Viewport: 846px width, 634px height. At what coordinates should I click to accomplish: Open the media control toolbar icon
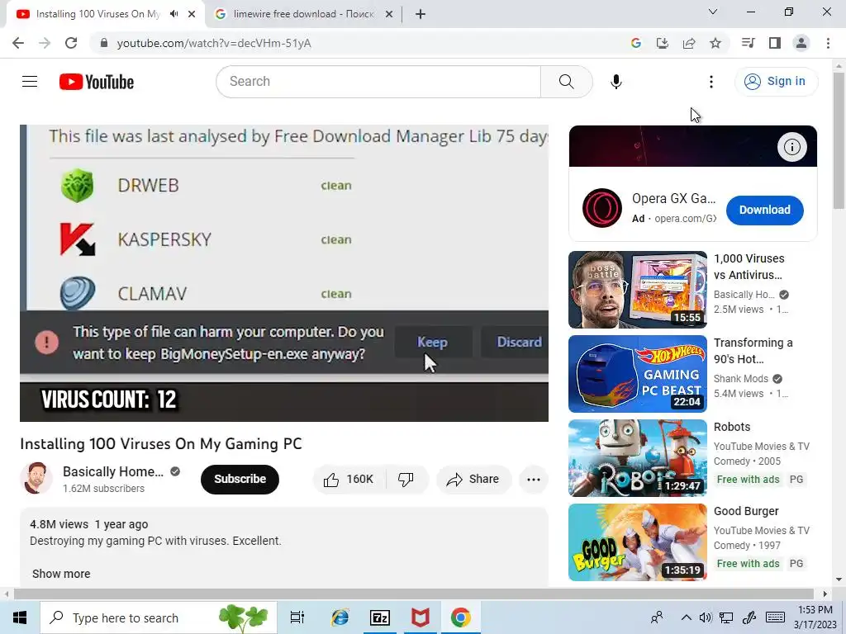tap(749, 43)
